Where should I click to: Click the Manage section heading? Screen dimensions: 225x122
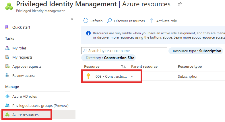click(12, 87)
